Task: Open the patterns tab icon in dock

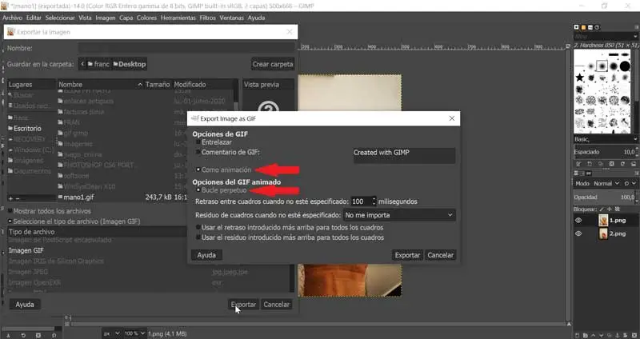Action: pos(584,27)
